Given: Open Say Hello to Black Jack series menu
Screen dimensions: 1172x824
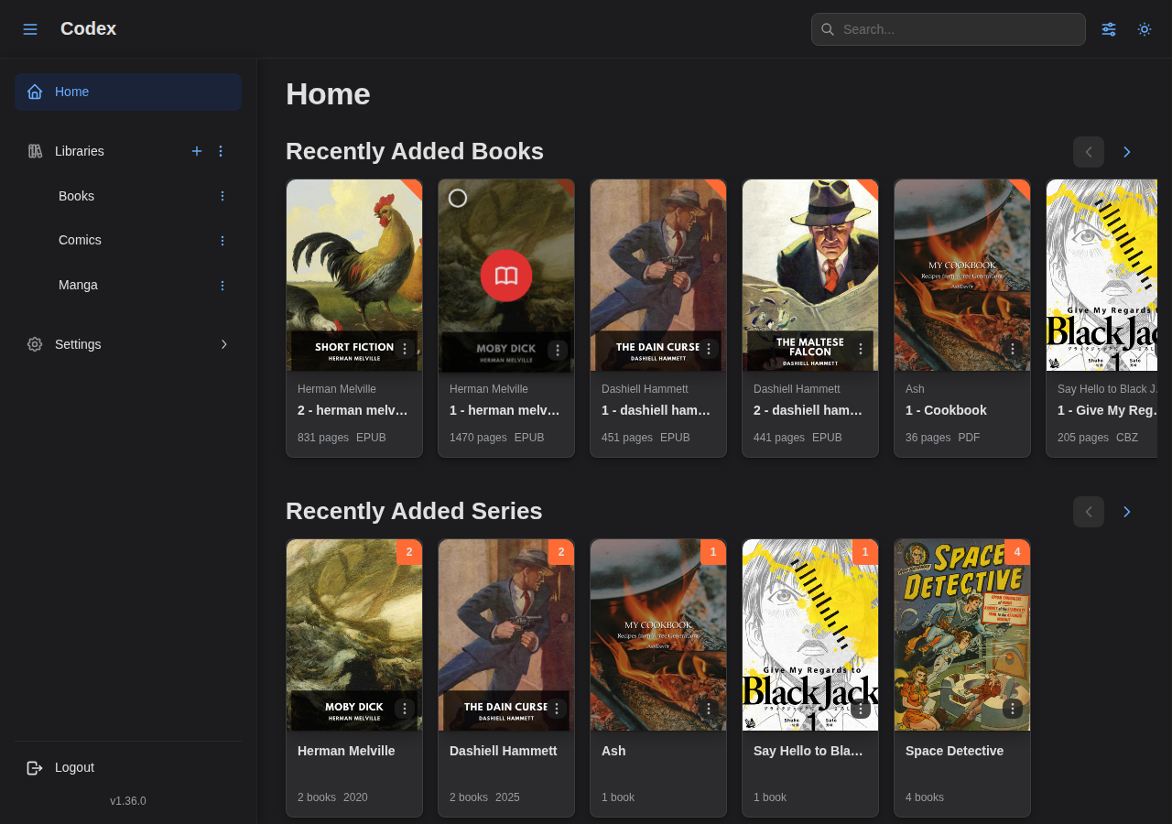Looking at the screenshot, I should tap(861, 709).
